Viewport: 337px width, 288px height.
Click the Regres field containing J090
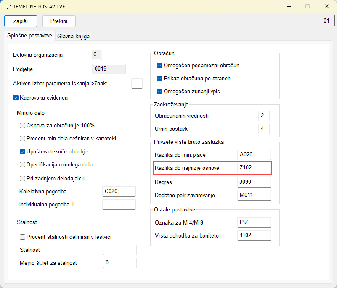click(x=254, y=182)
